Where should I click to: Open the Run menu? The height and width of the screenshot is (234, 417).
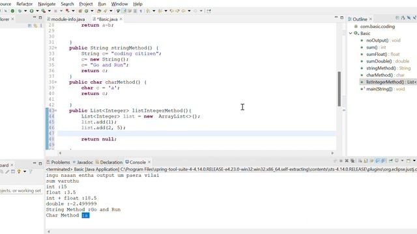pos(102,4)
